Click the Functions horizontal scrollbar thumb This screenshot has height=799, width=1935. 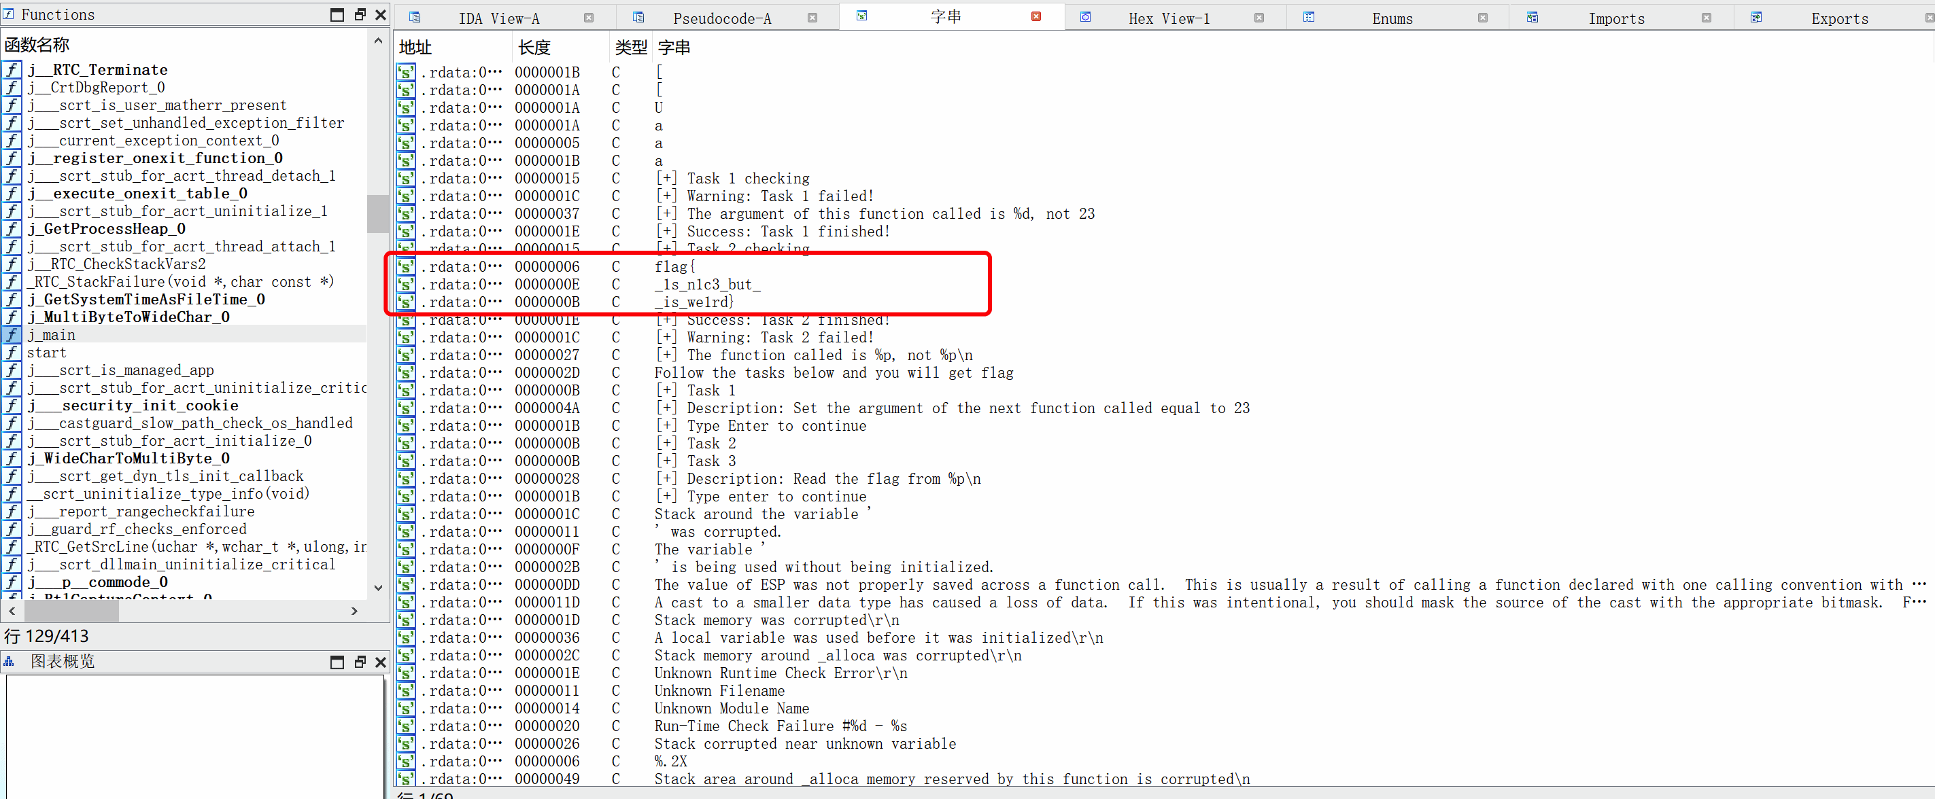(x=71, y=611)
